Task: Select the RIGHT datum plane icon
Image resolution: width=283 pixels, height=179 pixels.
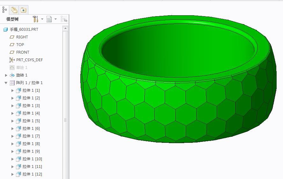Action: pyautogui.click(x=12, y=37)
